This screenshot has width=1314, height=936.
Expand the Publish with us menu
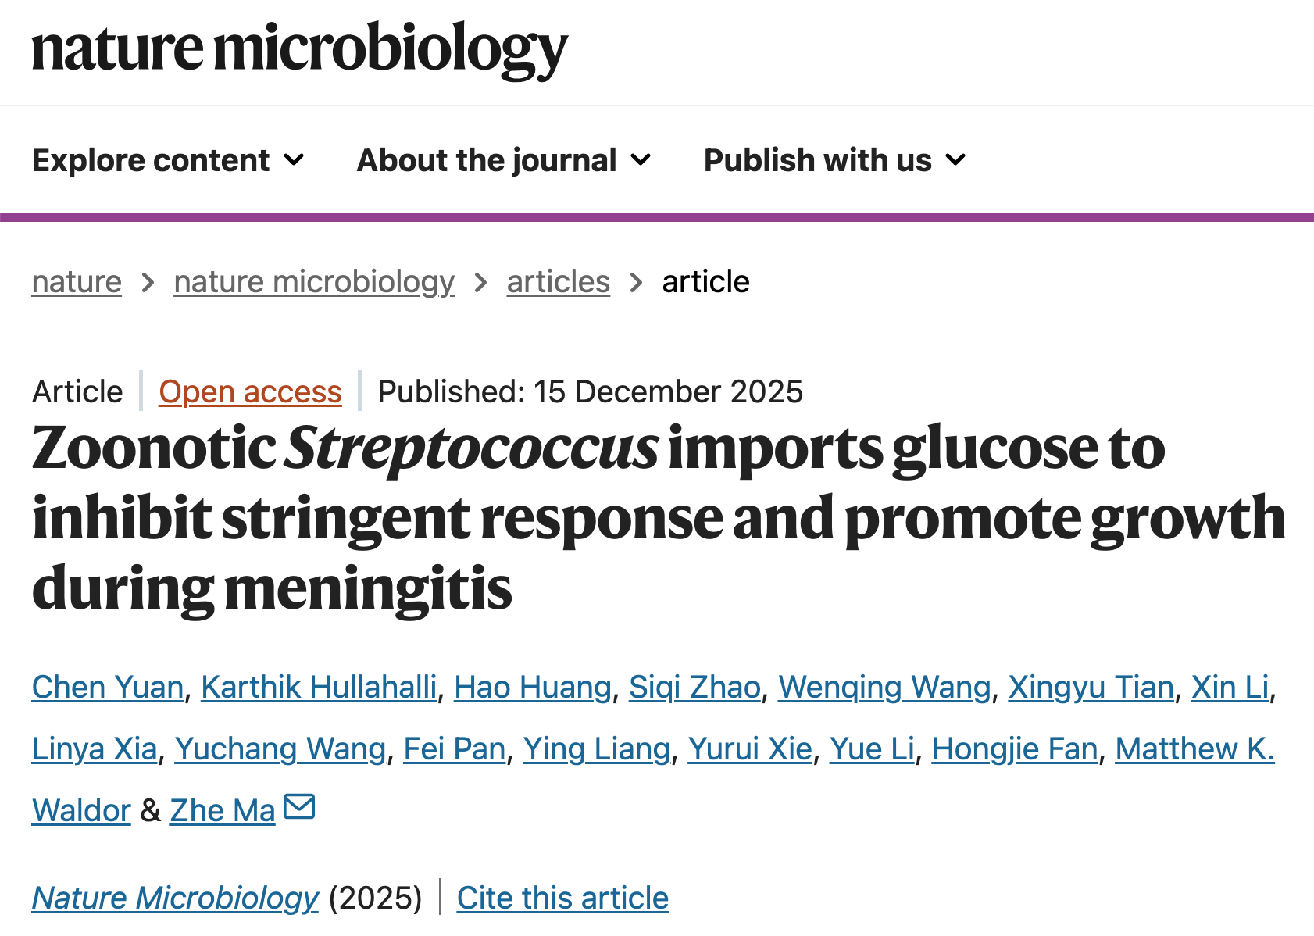click(x=834, y=160)
